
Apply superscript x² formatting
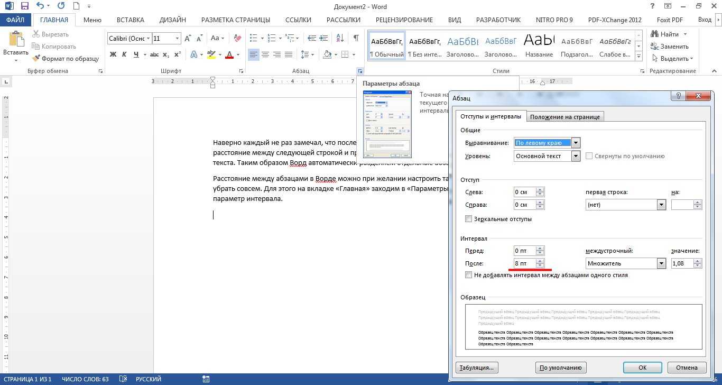click(177, 54)
